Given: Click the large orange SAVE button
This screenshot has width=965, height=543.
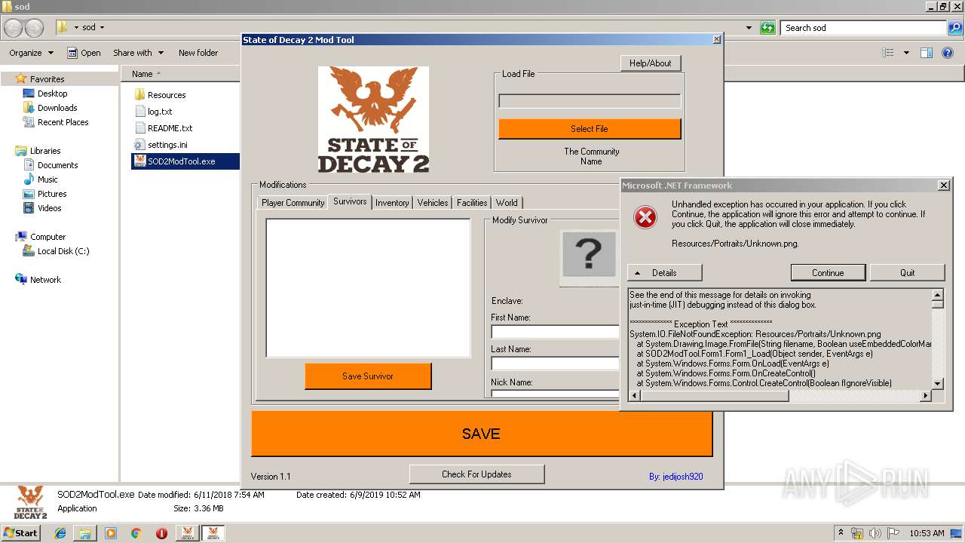Looking at the screenshot, I should tap(482, 434).
